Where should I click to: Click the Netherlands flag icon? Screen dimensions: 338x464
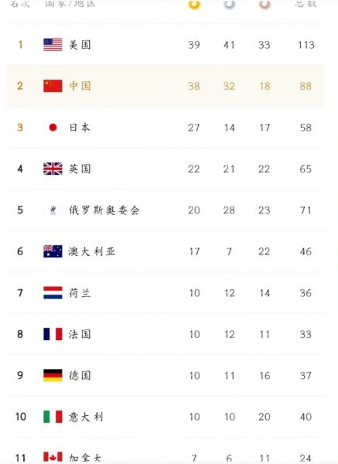pyautogui.click(x=53, y=292)
